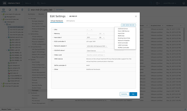Image resolution: width=187 pixels, height=111 pixels.
Task: Open the CD/DVD Client Device dropdown
Action: coord(96,51)
